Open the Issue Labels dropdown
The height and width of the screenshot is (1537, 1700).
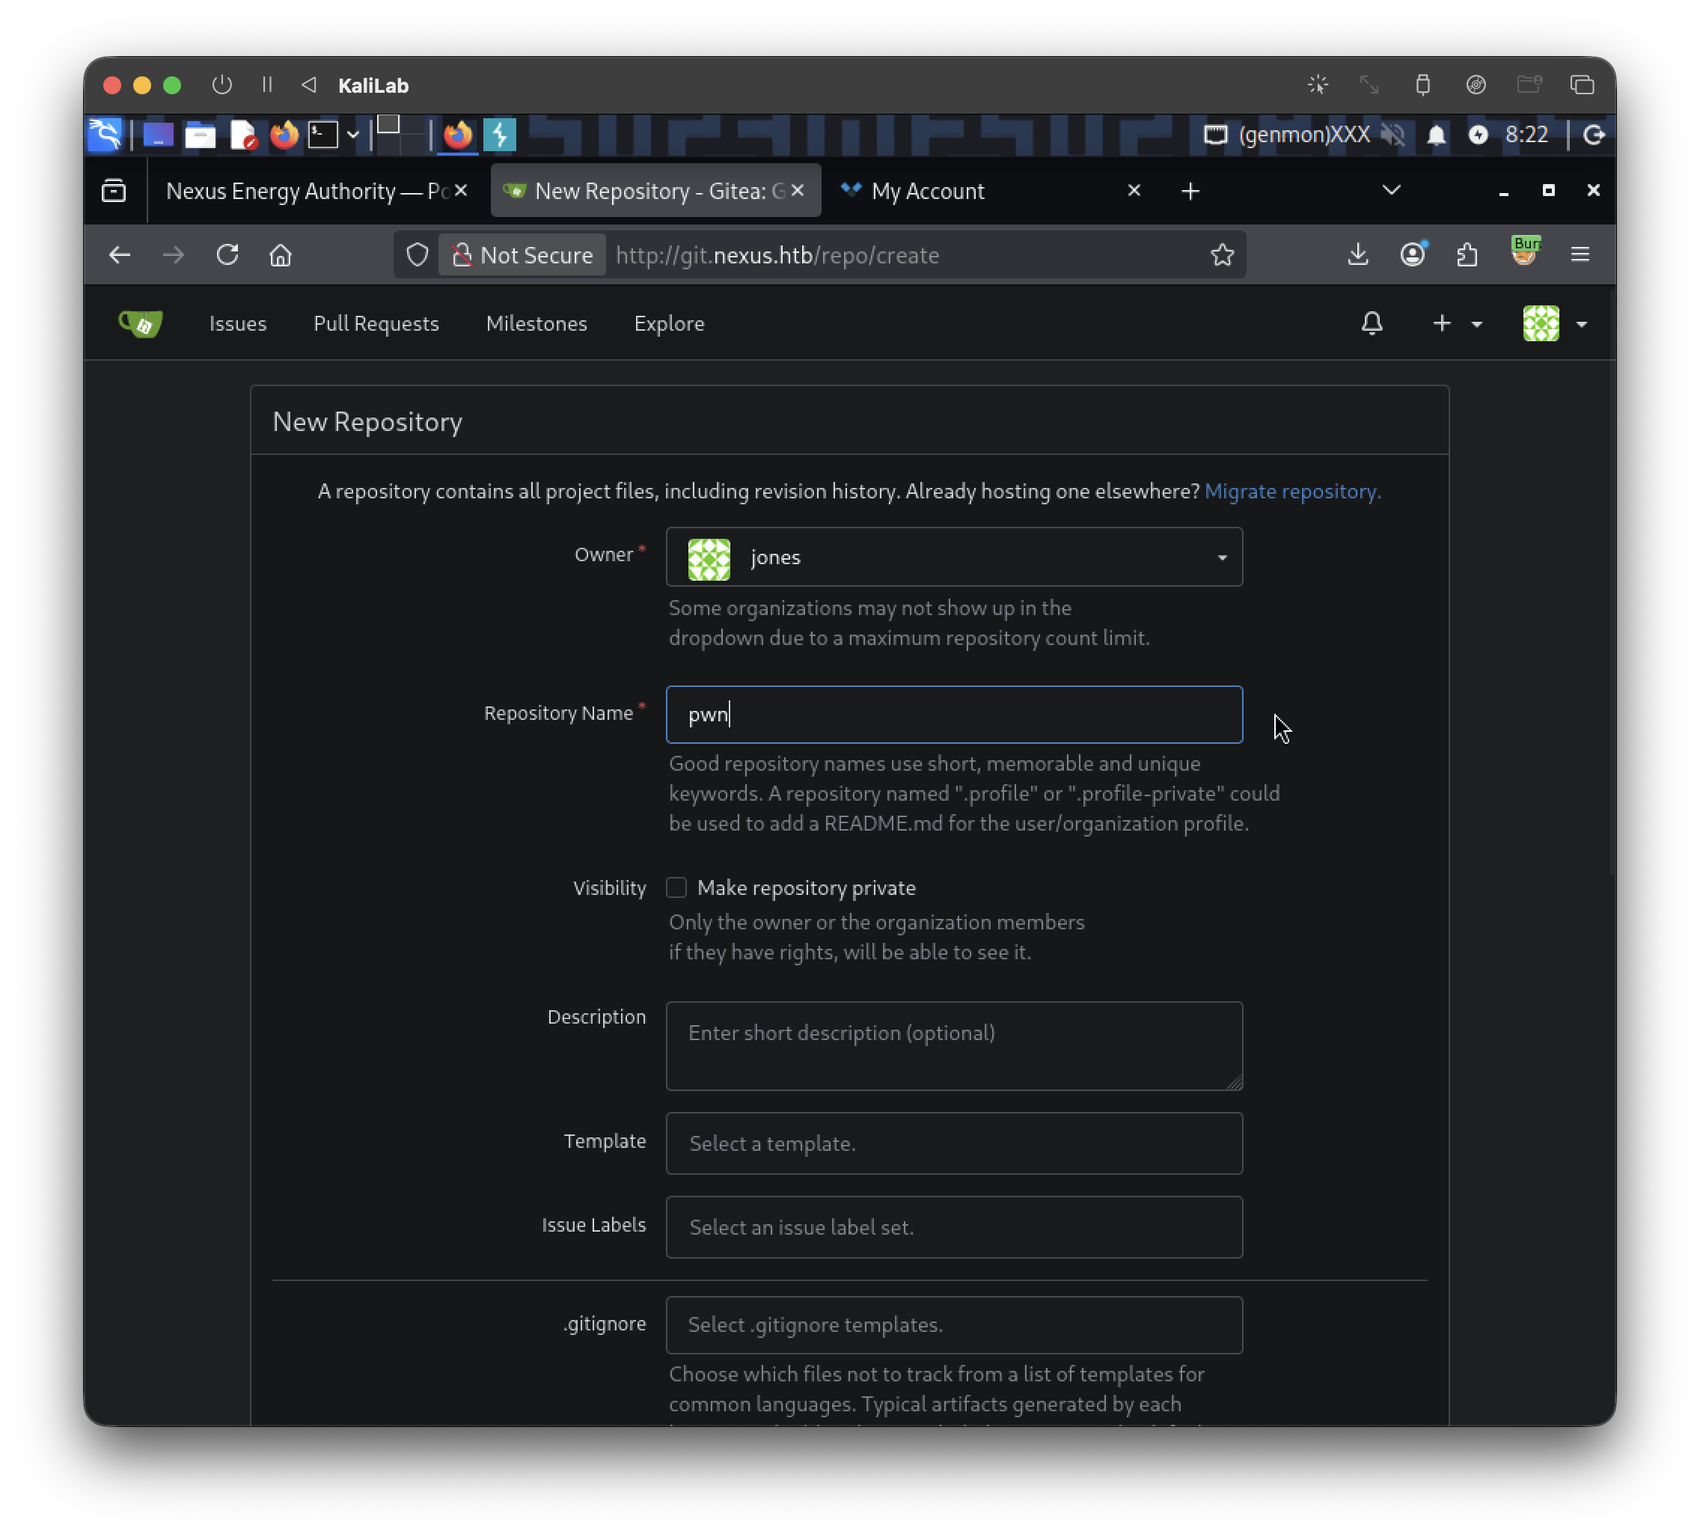[x=954, y=1227]
